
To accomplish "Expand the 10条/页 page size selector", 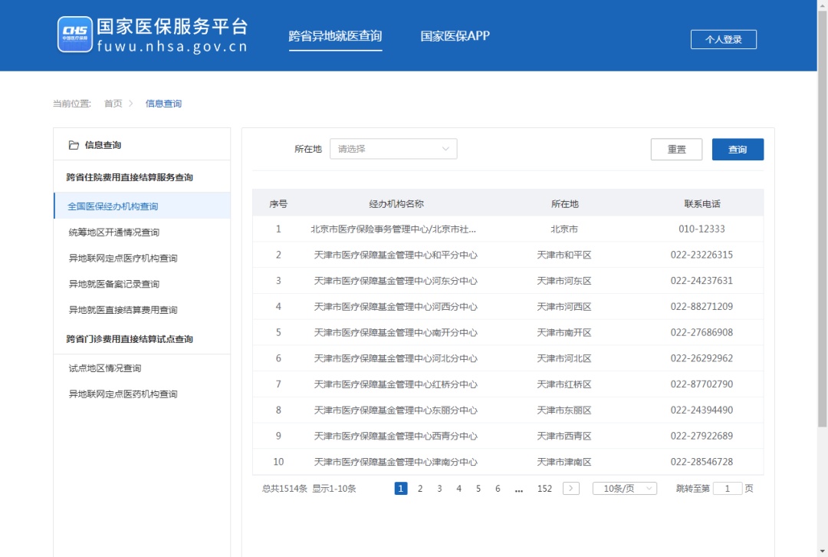I will point(625,489).
